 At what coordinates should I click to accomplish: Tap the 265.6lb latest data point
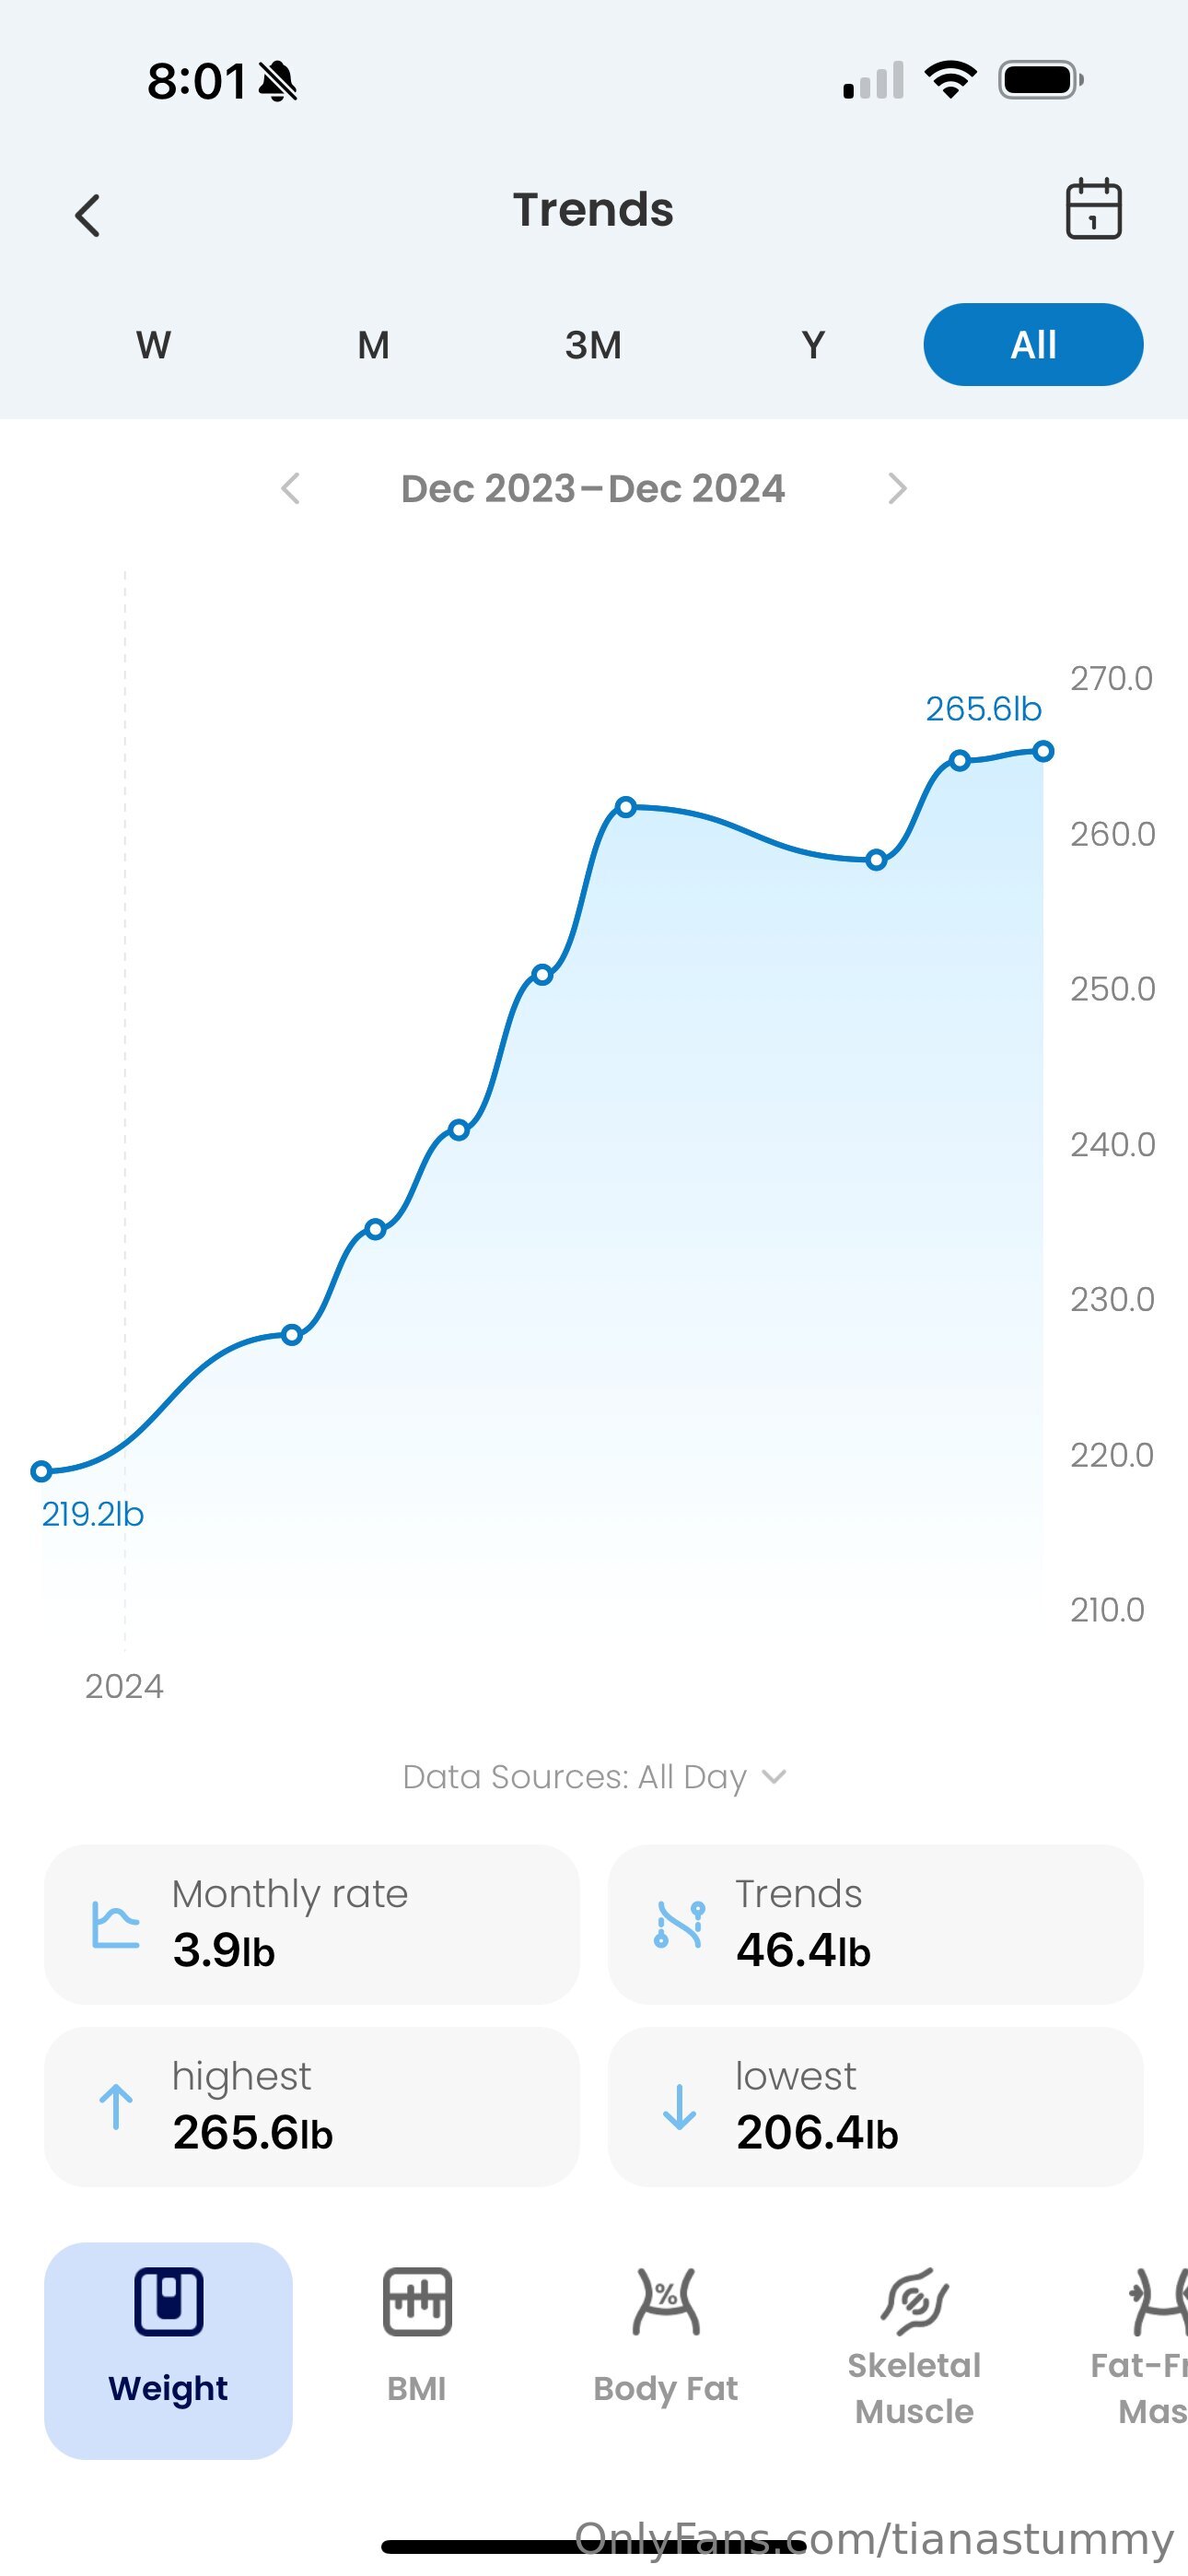(x=1043, y=751)
